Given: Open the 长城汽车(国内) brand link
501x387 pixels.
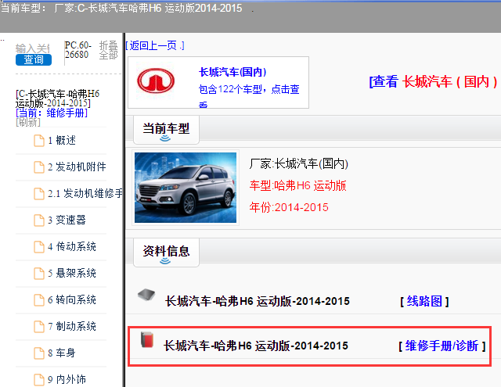Looking at the screenshot, I should [232, 72].
